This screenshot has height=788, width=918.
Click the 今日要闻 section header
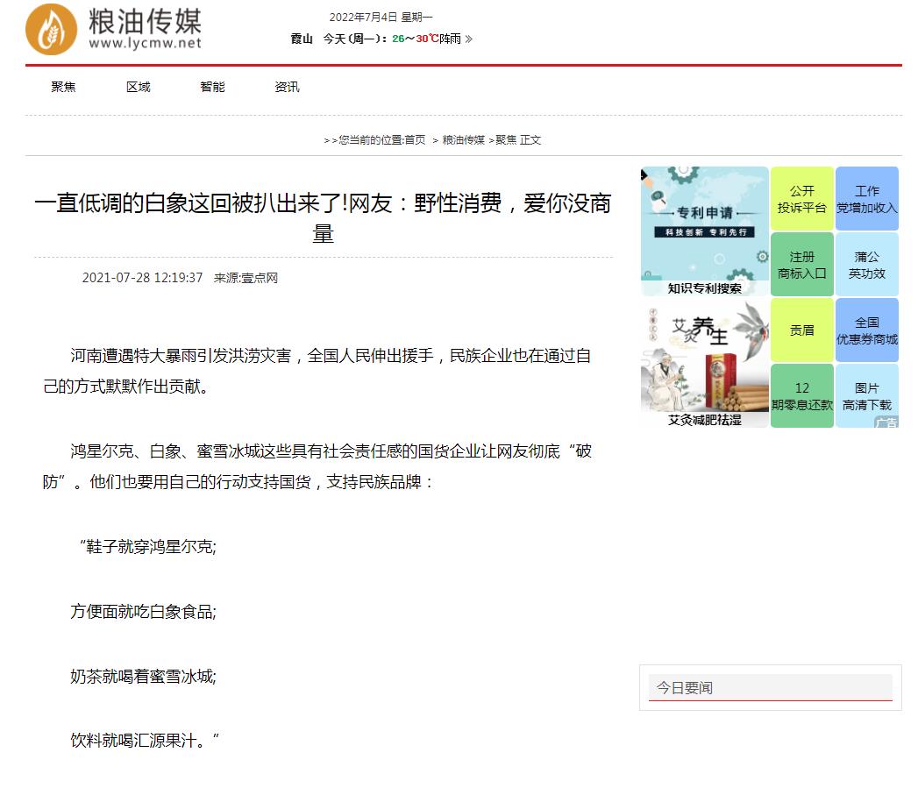pos(771,688)
